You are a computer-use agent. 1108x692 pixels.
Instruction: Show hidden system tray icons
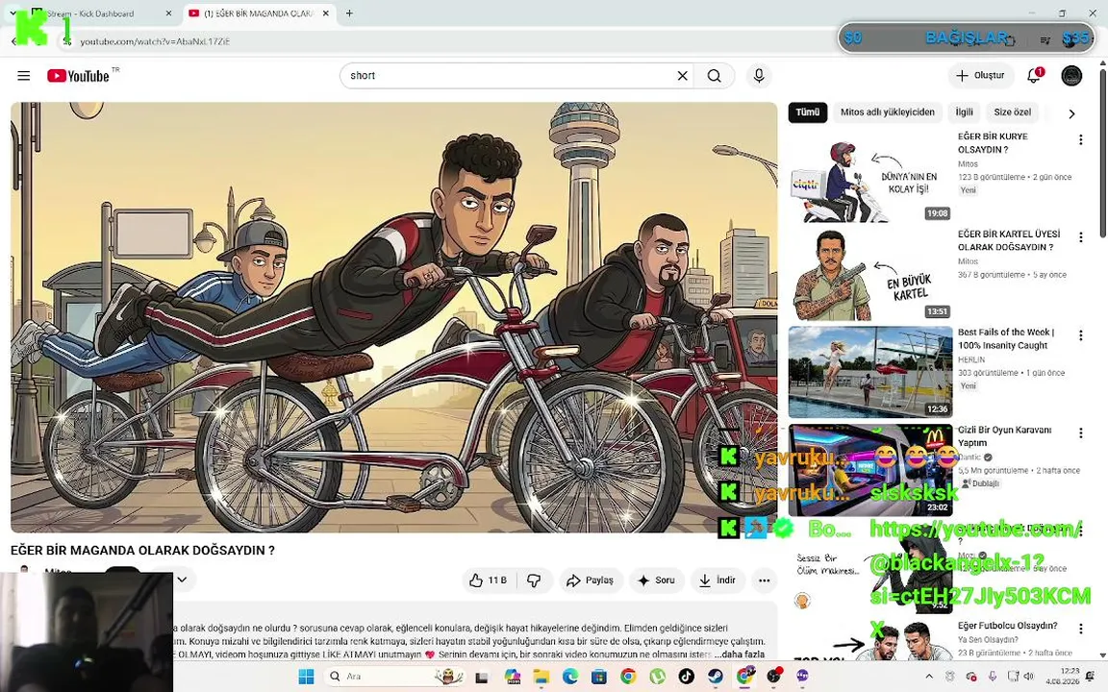pos(929,677)
